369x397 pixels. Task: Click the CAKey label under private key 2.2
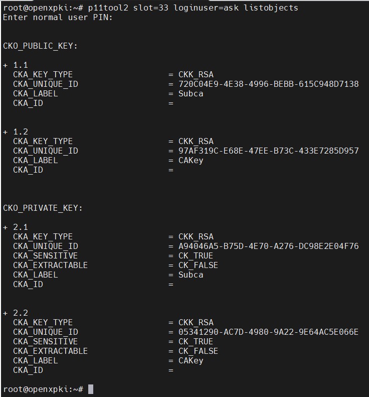(191, 361)
